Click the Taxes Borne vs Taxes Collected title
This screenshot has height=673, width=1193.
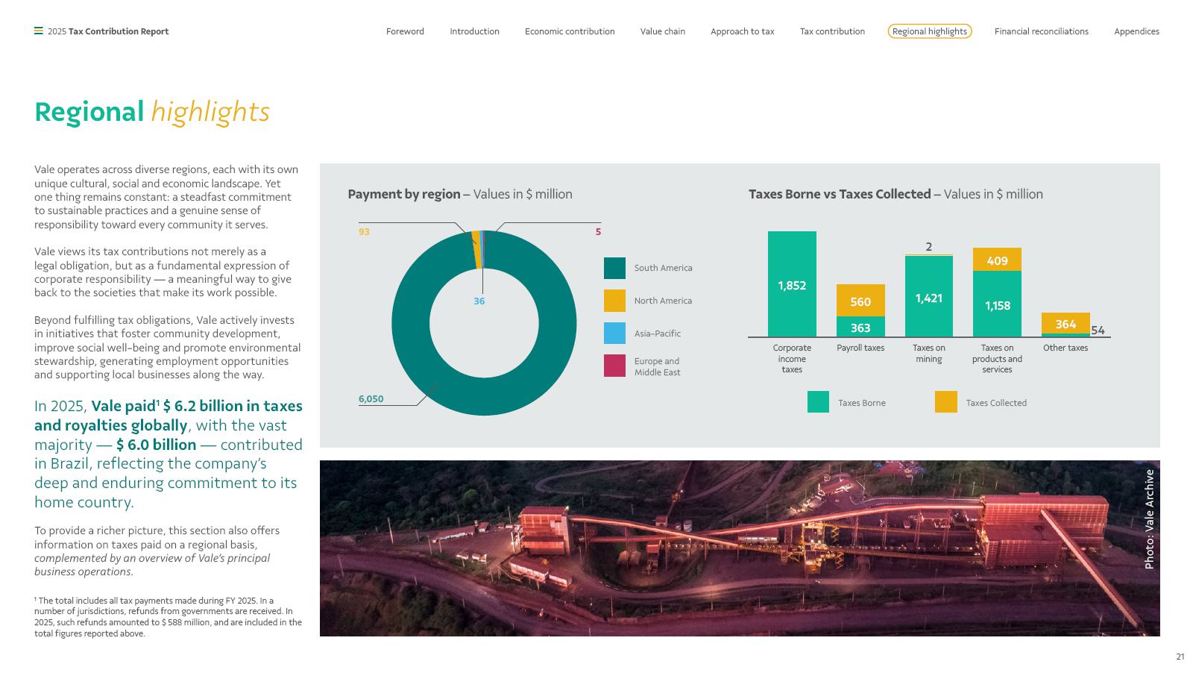(895, 194)
